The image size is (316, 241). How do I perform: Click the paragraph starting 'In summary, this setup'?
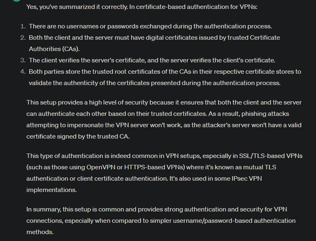[x=161, y=221]
